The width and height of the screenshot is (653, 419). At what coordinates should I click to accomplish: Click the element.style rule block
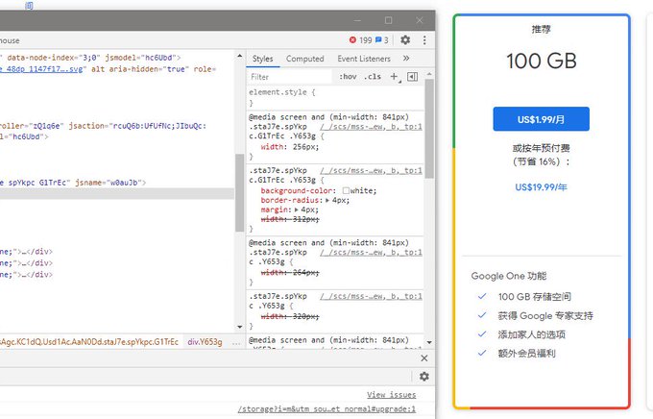(335, 97)
